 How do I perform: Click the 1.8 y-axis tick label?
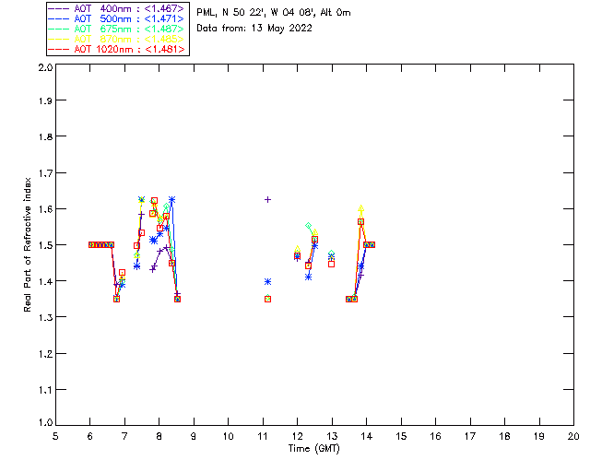point(45,136)
